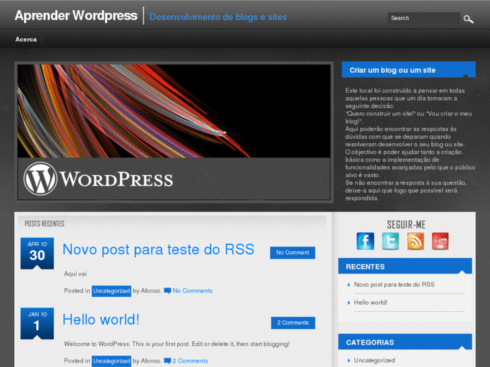
Task: Click the 'No Comment' button
Action: coord(293,253)
